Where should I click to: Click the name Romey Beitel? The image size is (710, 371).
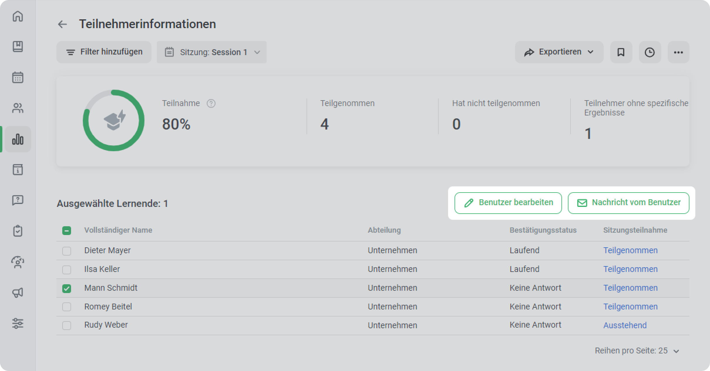[x=108, y=307]
